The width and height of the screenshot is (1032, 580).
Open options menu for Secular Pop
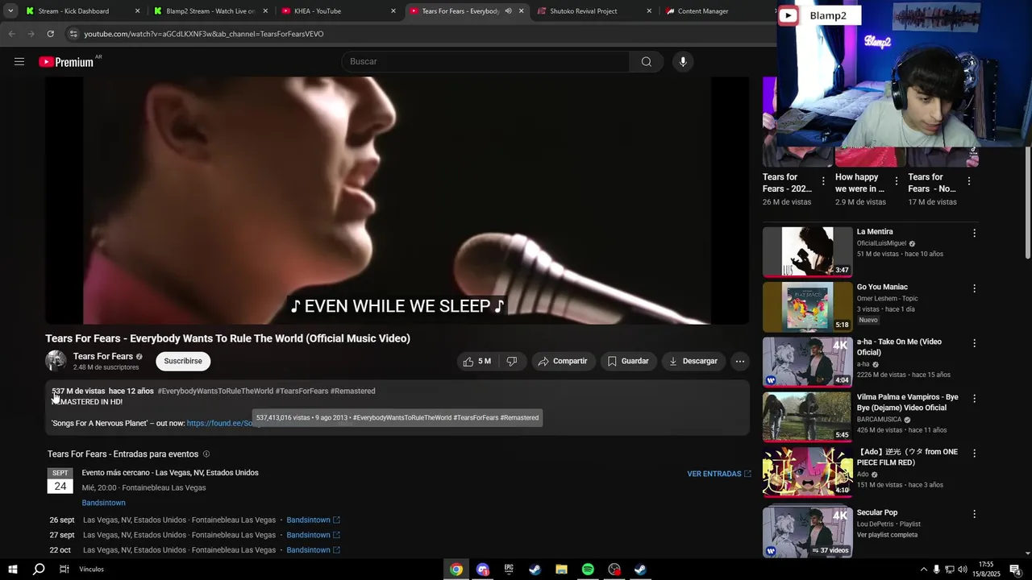(974, 514)
